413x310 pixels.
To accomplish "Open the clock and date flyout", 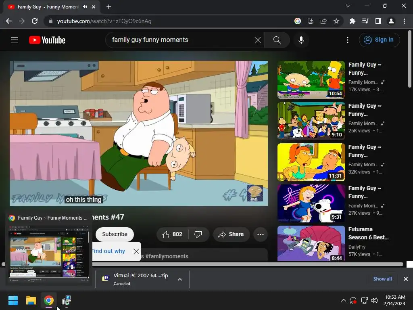I will click(x=394, y=300).
